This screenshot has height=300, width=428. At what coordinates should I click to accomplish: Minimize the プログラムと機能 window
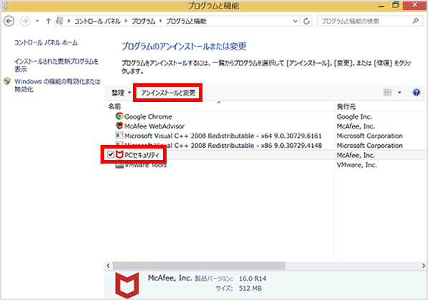click(x=381, y=6)
